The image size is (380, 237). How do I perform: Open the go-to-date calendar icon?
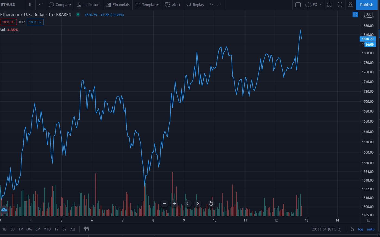pyautogui.click(x=86, y=229)
